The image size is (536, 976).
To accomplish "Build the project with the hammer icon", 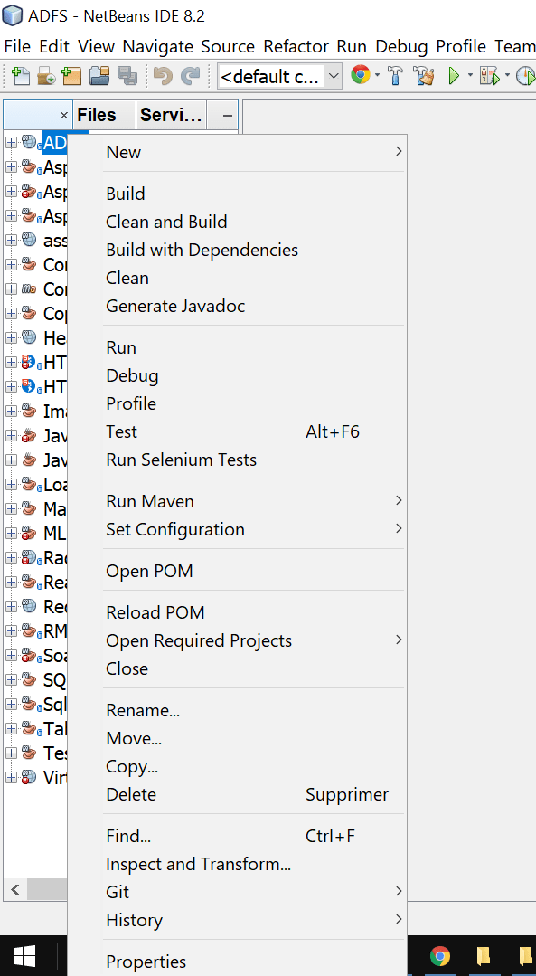I will pos(394,76).
